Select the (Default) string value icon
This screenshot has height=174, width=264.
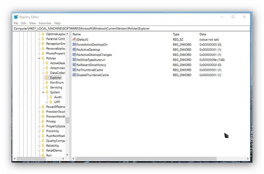click(74, 39)
